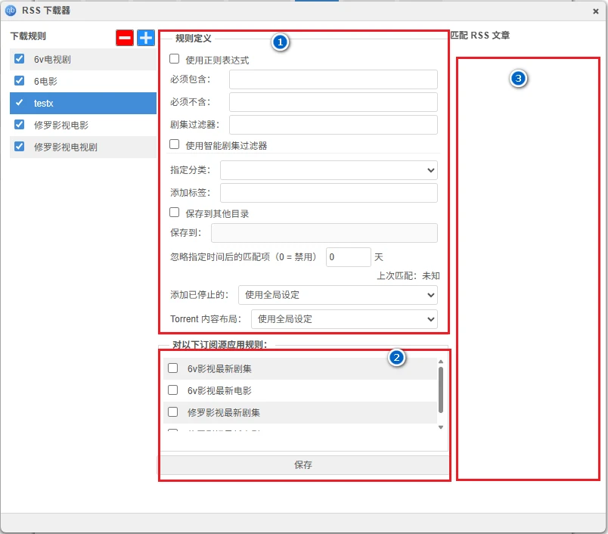Toggle 使用智能剧集过滤器 checkbox
This screenshot has width=608, height=534.
click(x=175, y=144)
